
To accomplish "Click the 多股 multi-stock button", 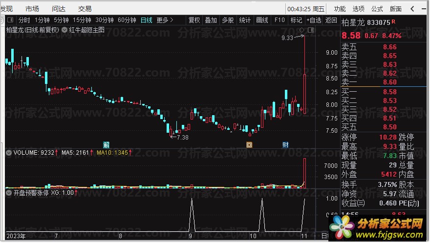I will click(x=228, y=20).
